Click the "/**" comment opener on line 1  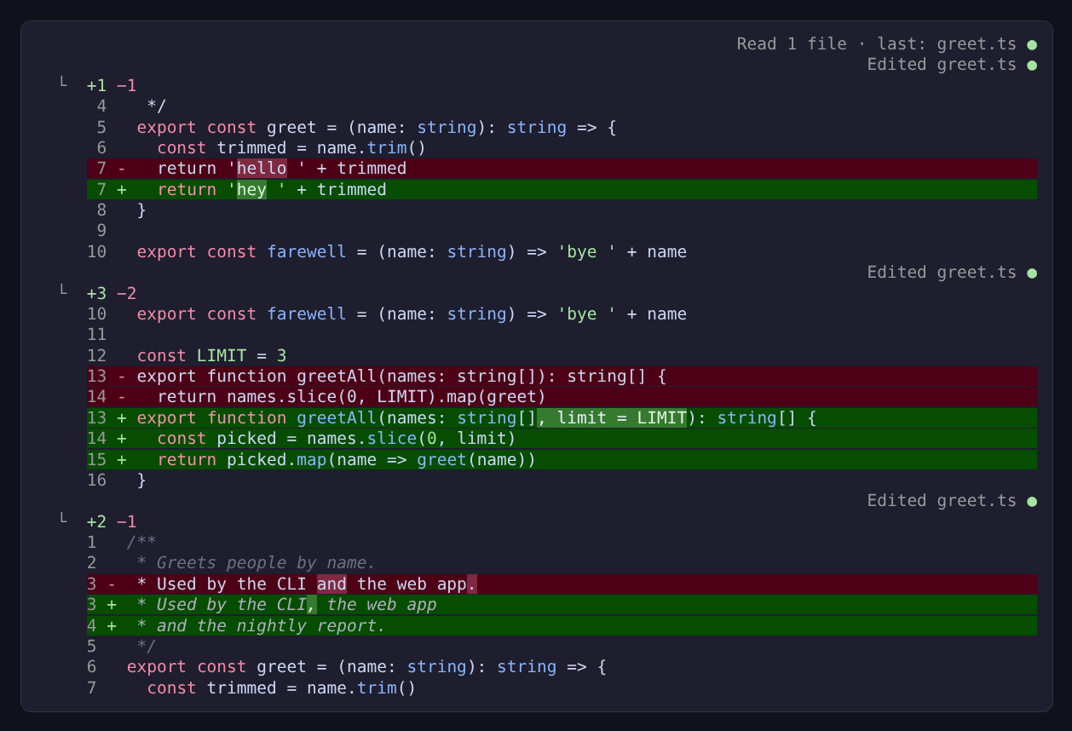point(141,542)
